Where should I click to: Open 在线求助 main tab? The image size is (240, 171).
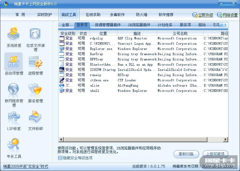(93, 15)
